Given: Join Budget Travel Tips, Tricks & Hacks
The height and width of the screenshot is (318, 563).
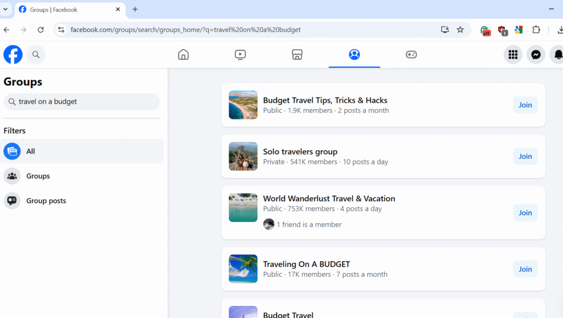Looking at the screenshot, I should point(525,105).
